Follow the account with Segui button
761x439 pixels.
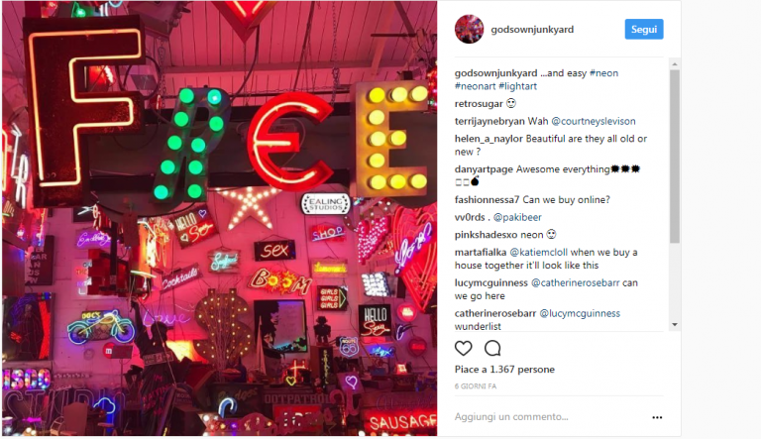click(x=643, y=29)
